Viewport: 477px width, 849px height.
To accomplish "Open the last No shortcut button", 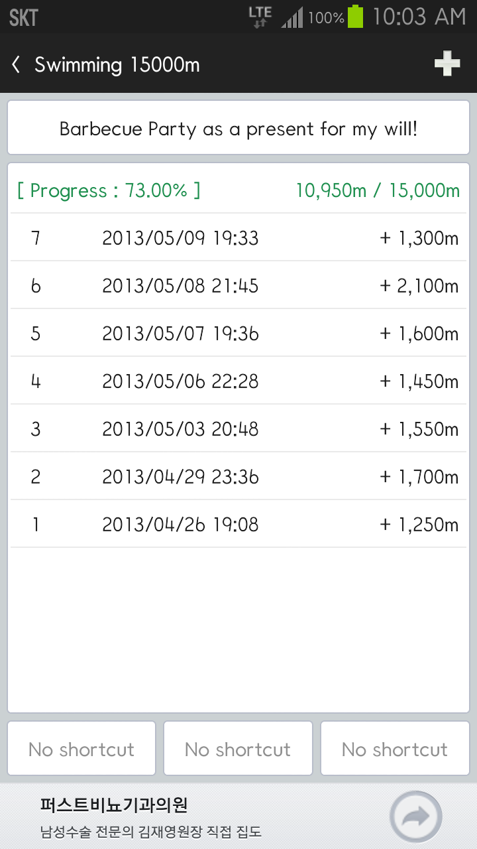I will click(x=395, y=749).
